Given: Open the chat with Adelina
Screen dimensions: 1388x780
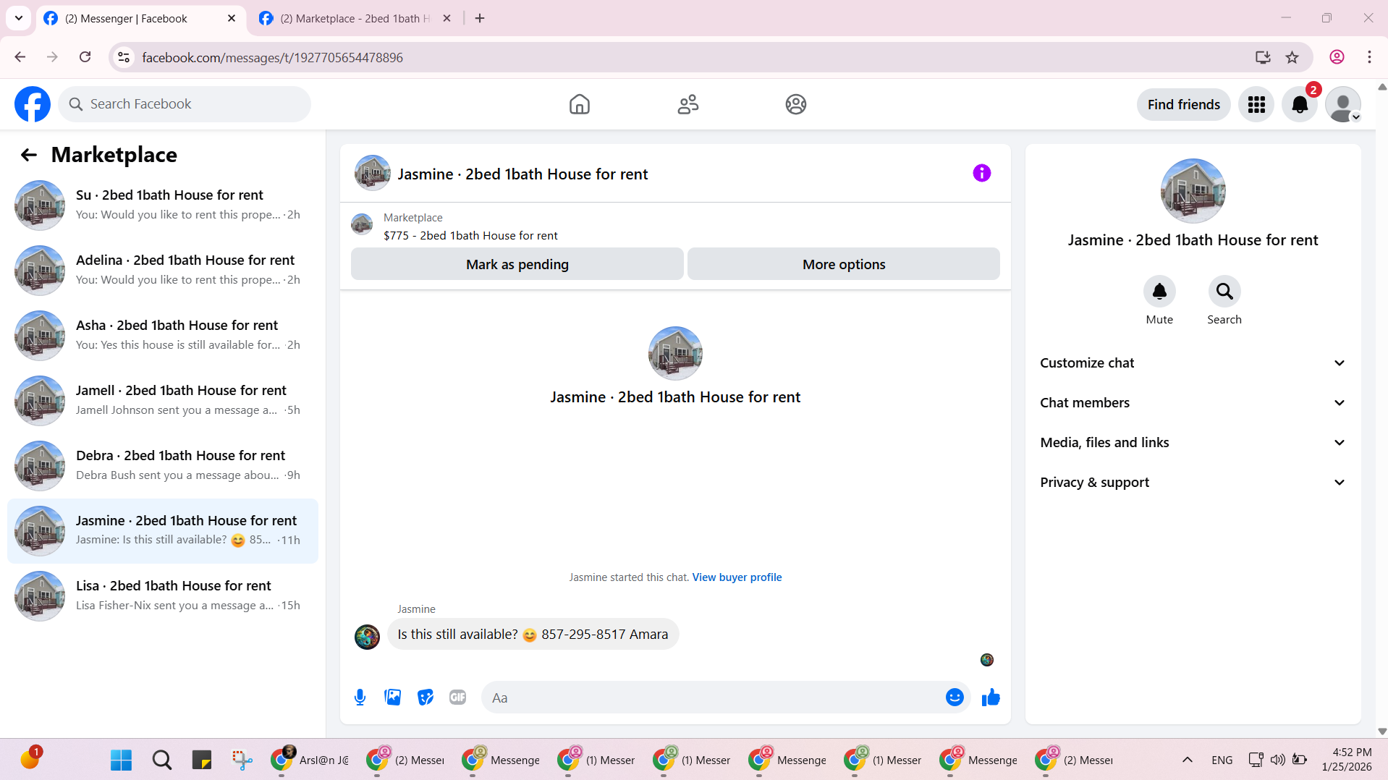Looking at the screenshot, I should coord(163,271).
